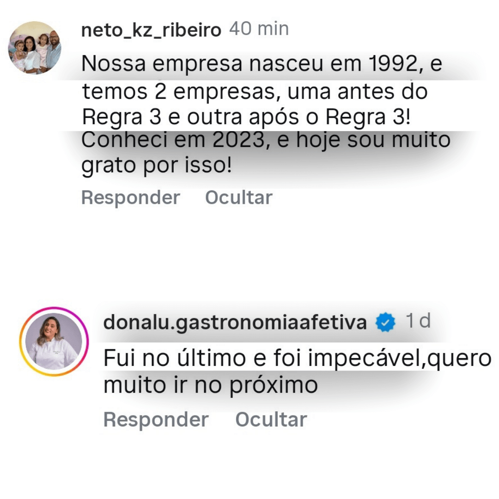This screenshot has width=499, height=499.
Task: Click the verified badge next to donalu.gastronomiaafetiva
Action: click(385, 323)
